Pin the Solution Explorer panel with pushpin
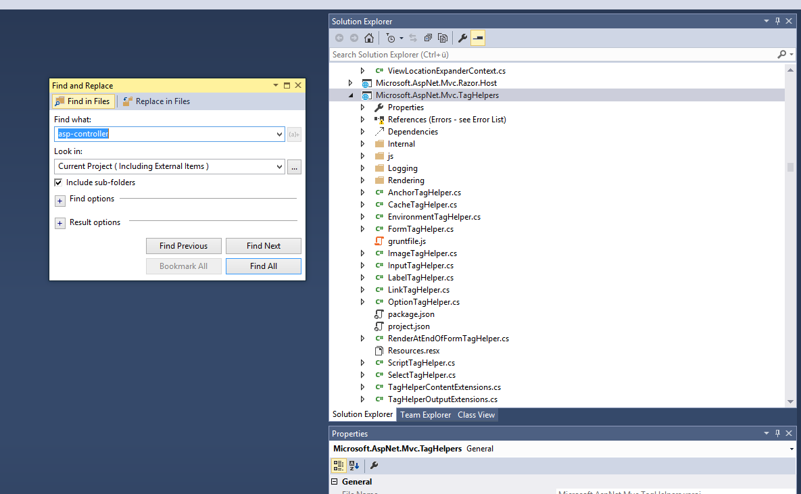 pos(777,21)
